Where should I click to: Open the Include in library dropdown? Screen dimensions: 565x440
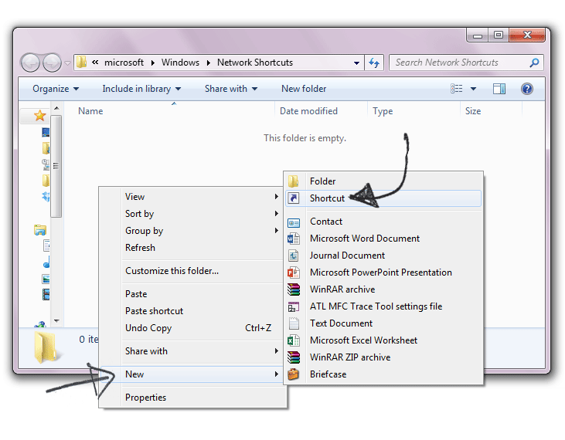[x=141, y=89]
